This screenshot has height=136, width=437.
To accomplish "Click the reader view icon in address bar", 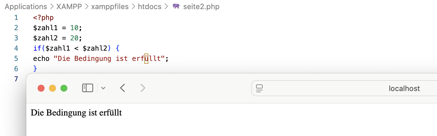I will [259, 88].
